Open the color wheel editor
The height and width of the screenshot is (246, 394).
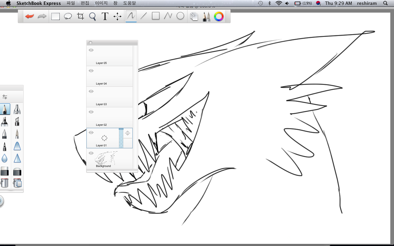(219, 16)
